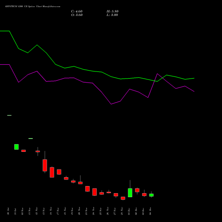Select the flat green dash candle above 11 Nov
The height and width of the screenshot is (222, 222).
pos(31,139)
